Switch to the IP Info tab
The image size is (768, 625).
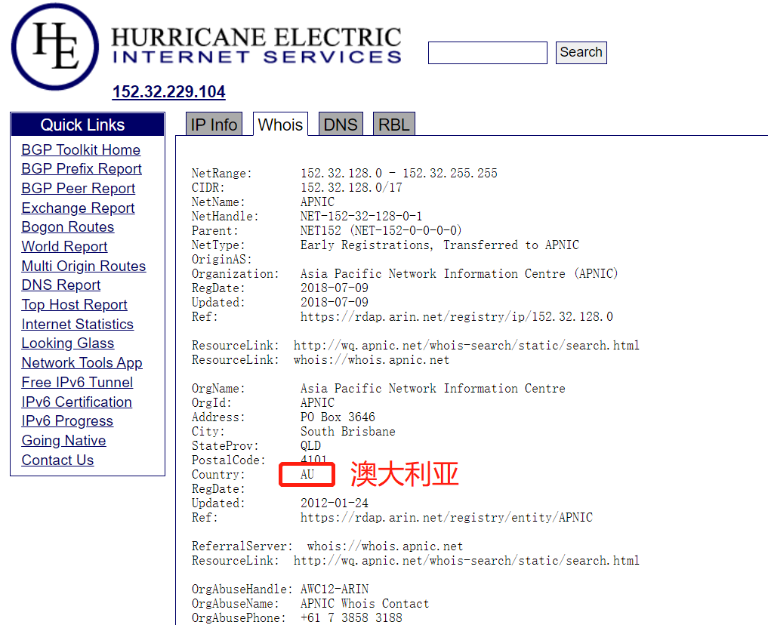[214, 125]
